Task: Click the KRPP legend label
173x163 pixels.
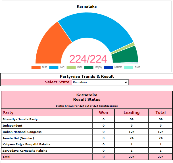Action: 118,67
